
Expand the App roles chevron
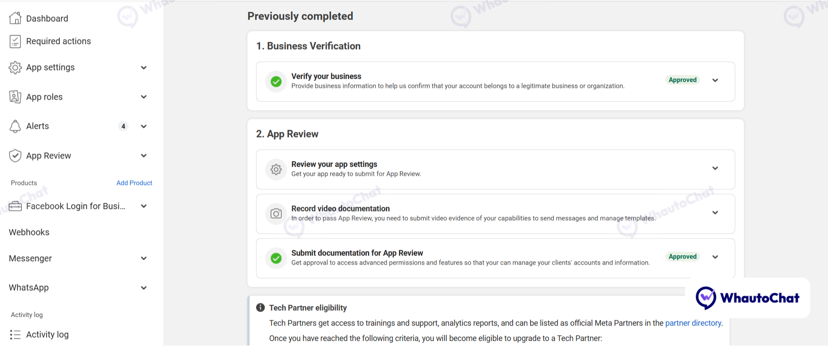144,97
